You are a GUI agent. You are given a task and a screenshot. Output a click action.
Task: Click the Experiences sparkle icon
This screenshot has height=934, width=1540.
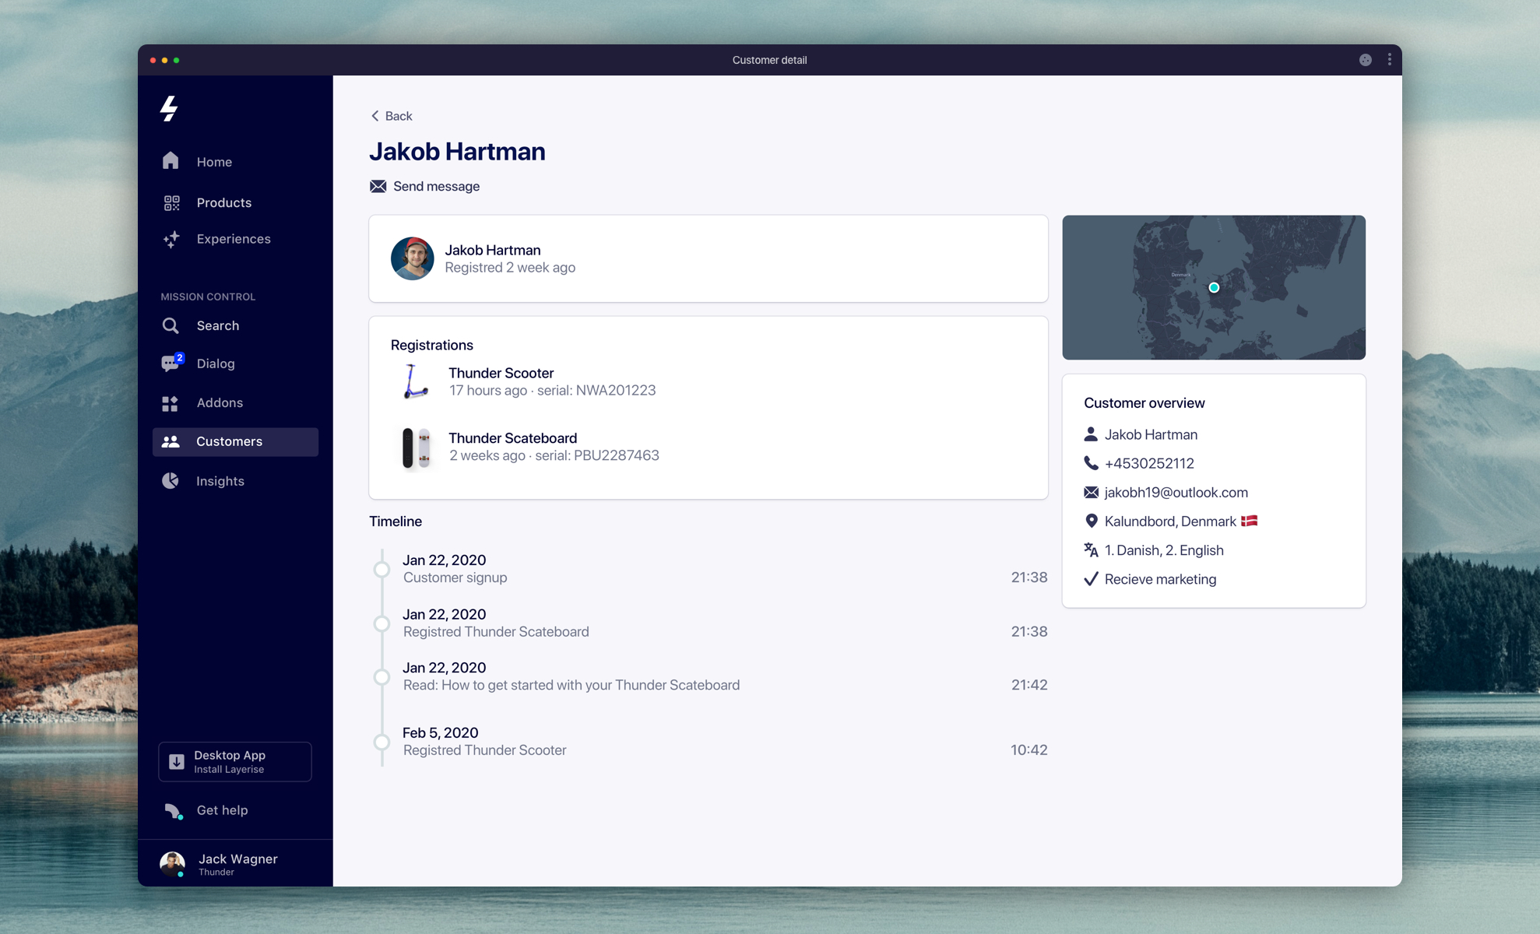[171, 239]
